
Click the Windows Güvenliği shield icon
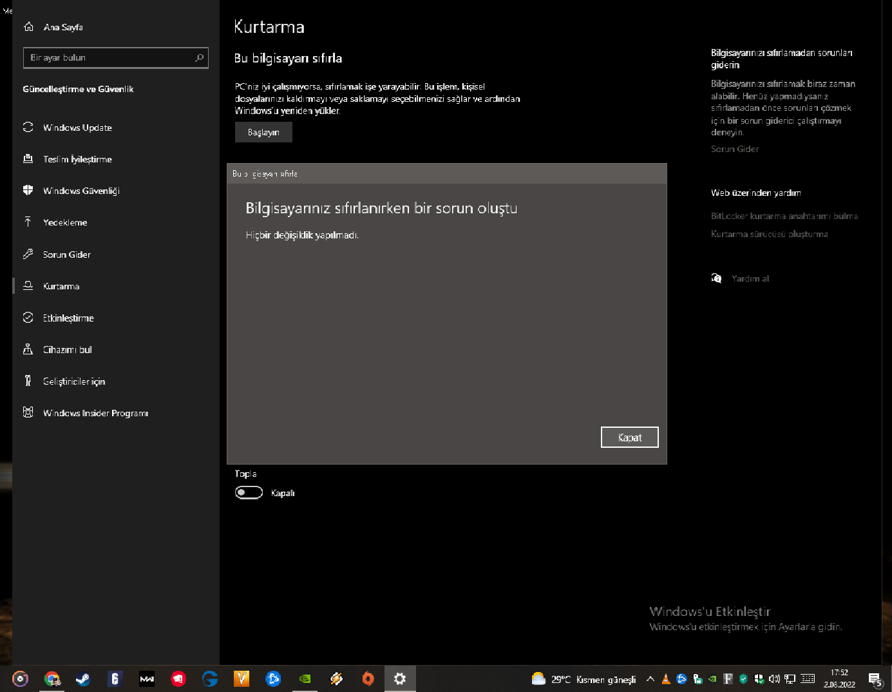[x=28, y=191]
